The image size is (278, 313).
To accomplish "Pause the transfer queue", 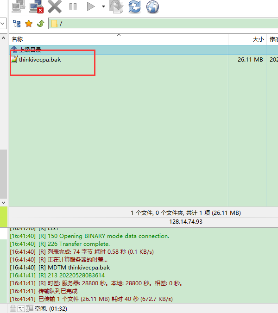I will click(x=73, y=6).
